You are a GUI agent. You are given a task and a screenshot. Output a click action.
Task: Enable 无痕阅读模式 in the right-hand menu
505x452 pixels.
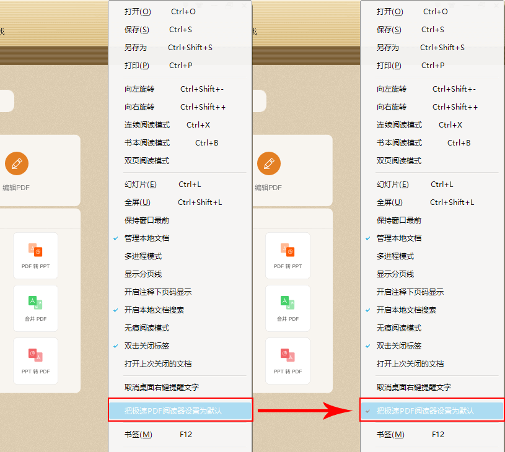point(433,328)
